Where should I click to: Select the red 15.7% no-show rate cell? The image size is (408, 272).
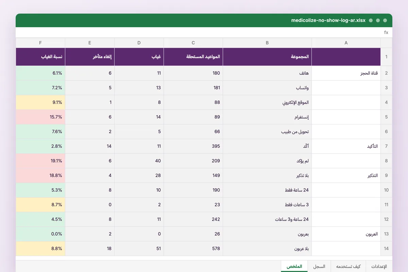click(x=40, y=117)
